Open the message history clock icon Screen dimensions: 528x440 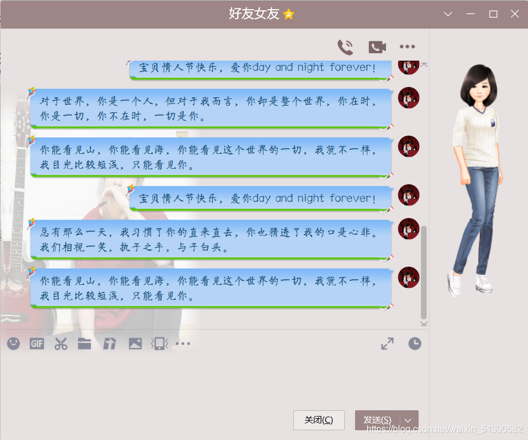pyautogui.click(x=415, y=343)
